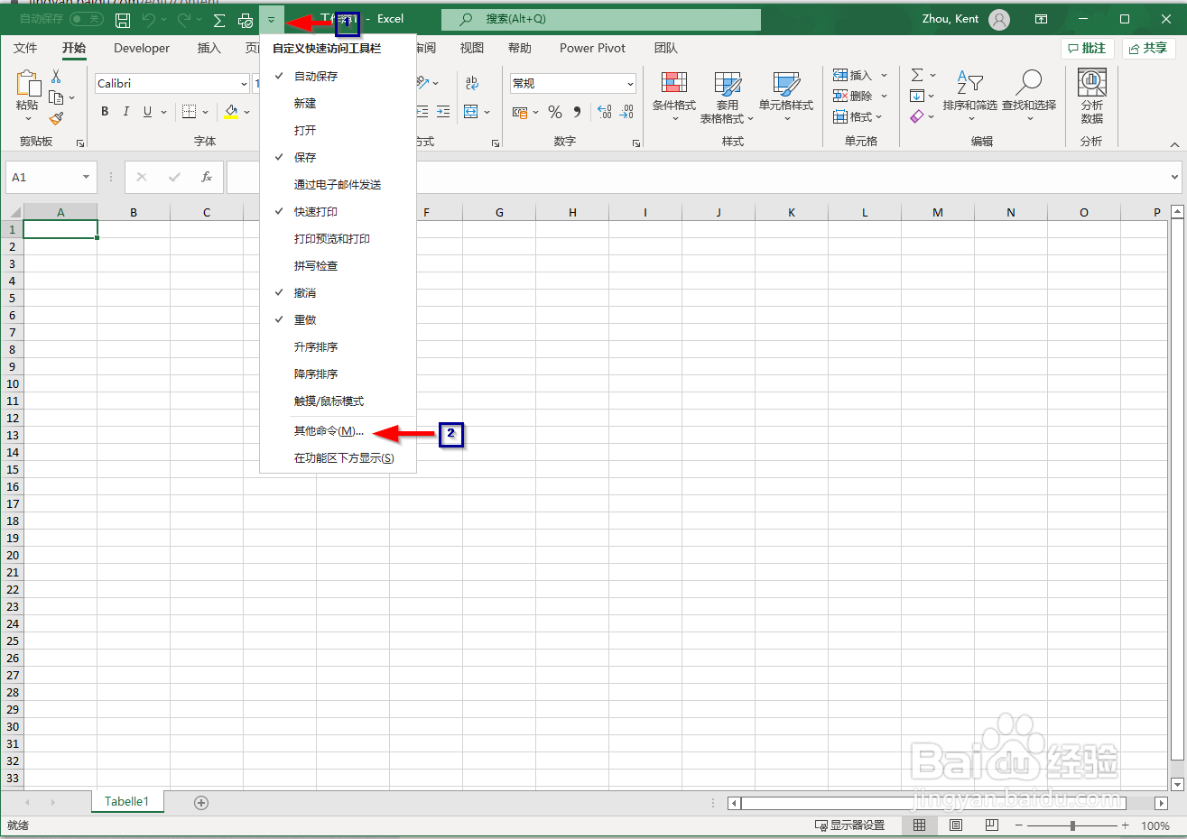Click the Undo arrow in the quick access toolbar
Image resolution: width=1187 pixels, height=839 pixels.
150,20
